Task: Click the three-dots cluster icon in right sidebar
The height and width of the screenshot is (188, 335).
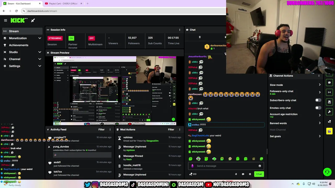Action: coord(329,121)
